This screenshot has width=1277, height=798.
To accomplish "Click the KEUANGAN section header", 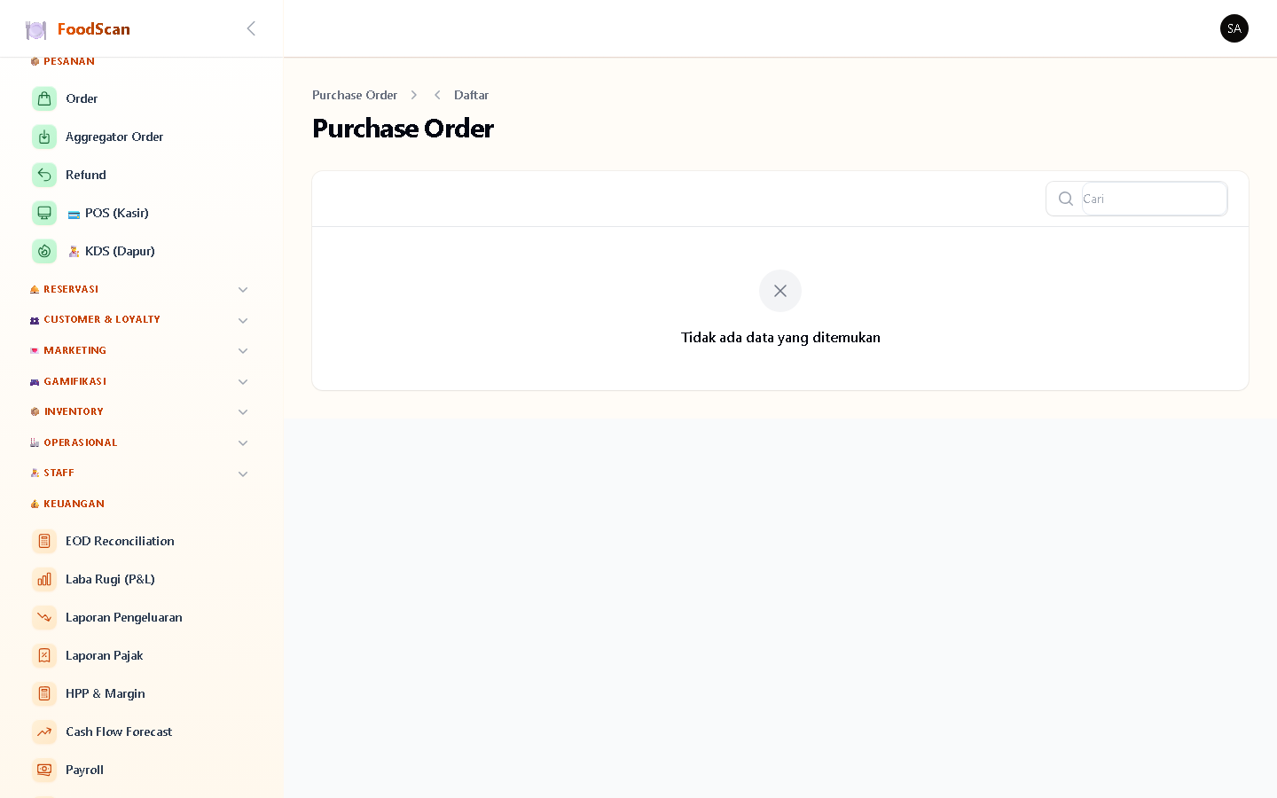I will (74, 504).
